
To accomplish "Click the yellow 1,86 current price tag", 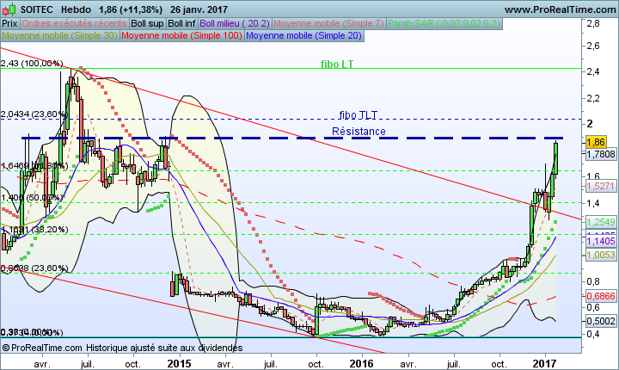I will tap(596, 142).
